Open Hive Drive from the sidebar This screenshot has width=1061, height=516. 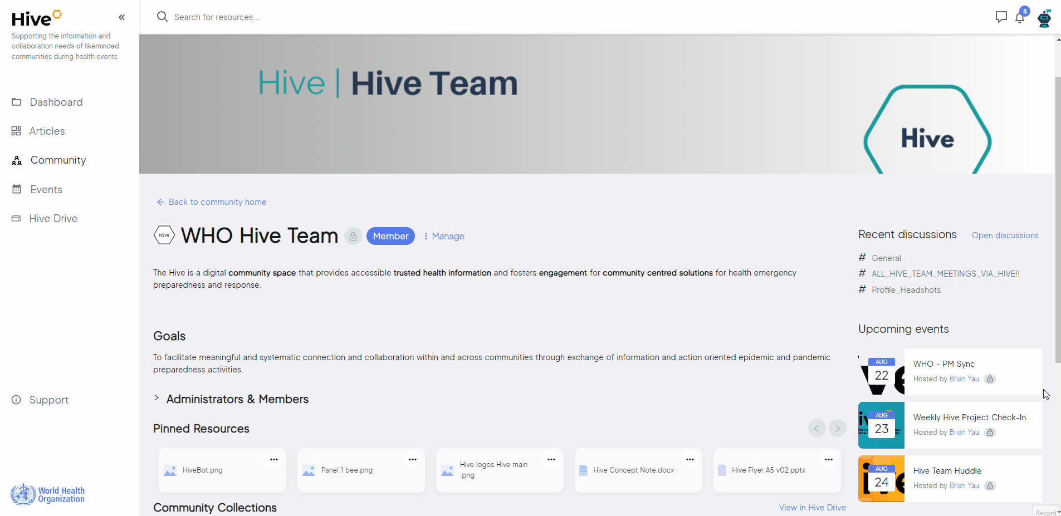tap(53, 218)
